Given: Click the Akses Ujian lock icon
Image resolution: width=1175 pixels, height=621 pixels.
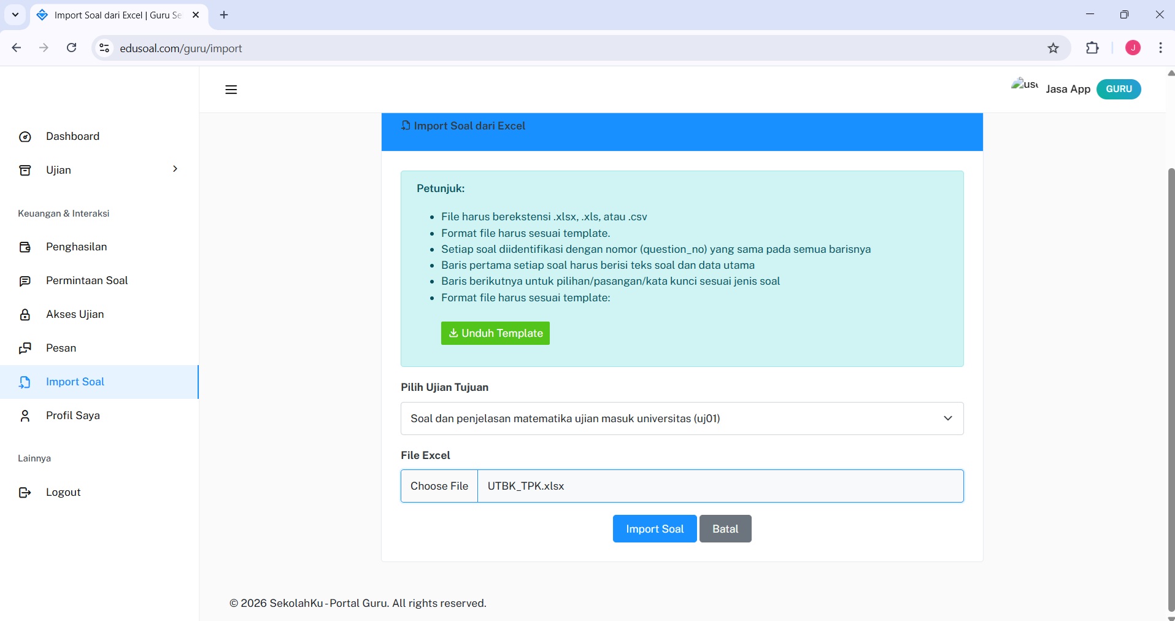Looking at the screenshot, I should pyautogui.click(x=25, y=315).
